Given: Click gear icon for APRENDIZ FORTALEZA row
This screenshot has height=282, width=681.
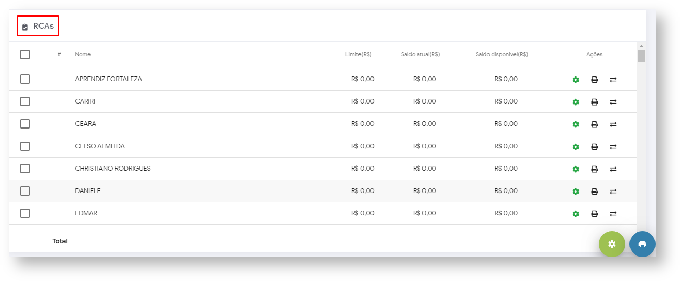Looking at the screenshot, I should point(575,80).
